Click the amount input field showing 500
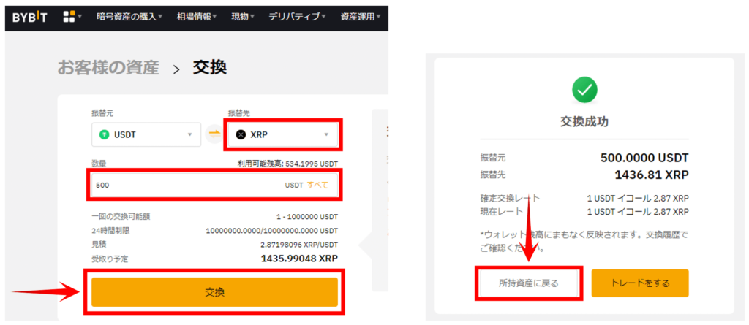The image size is (749, 325). [214, 186]
